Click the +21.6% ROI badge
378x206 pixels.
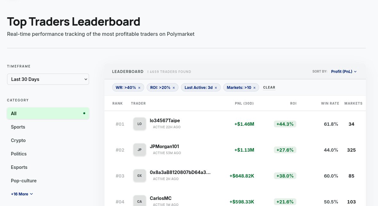(285, 202)
